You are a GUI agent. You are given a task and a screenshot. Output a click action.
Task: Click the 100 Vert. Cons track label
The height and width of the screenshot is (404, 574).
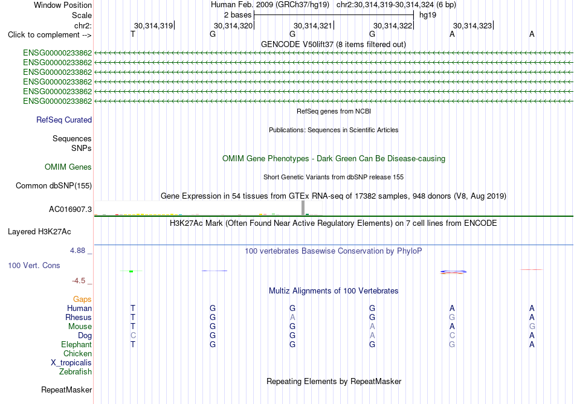34,265
